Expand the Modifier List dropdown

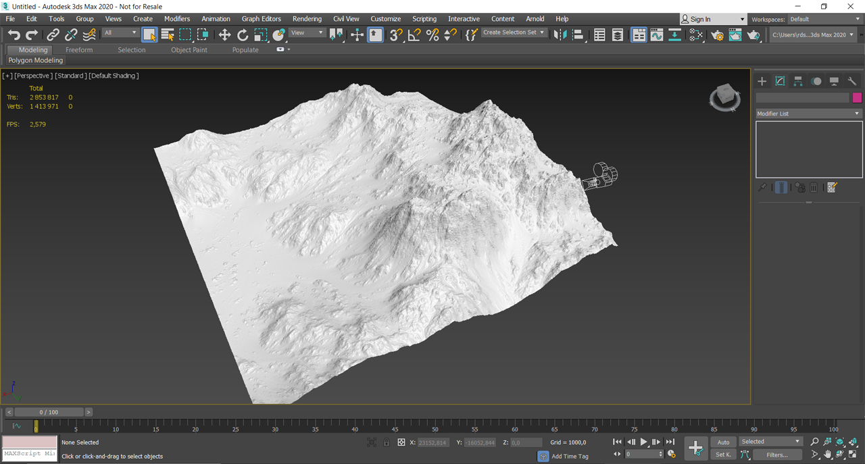[808, 113]
